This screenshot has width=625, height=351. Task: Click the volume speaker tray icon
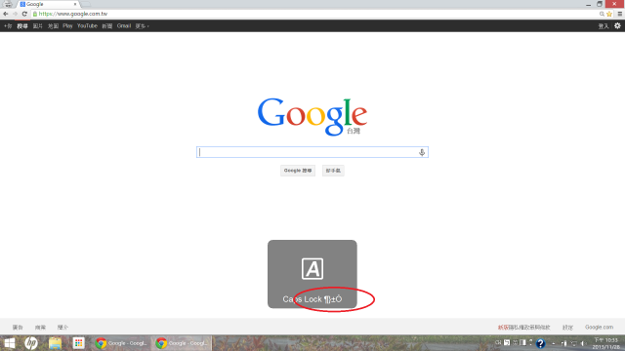point(583,343)
